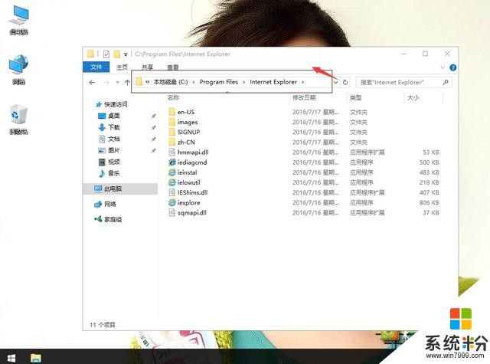Click the 806 KB size of iexplore

tap(429, 202)
